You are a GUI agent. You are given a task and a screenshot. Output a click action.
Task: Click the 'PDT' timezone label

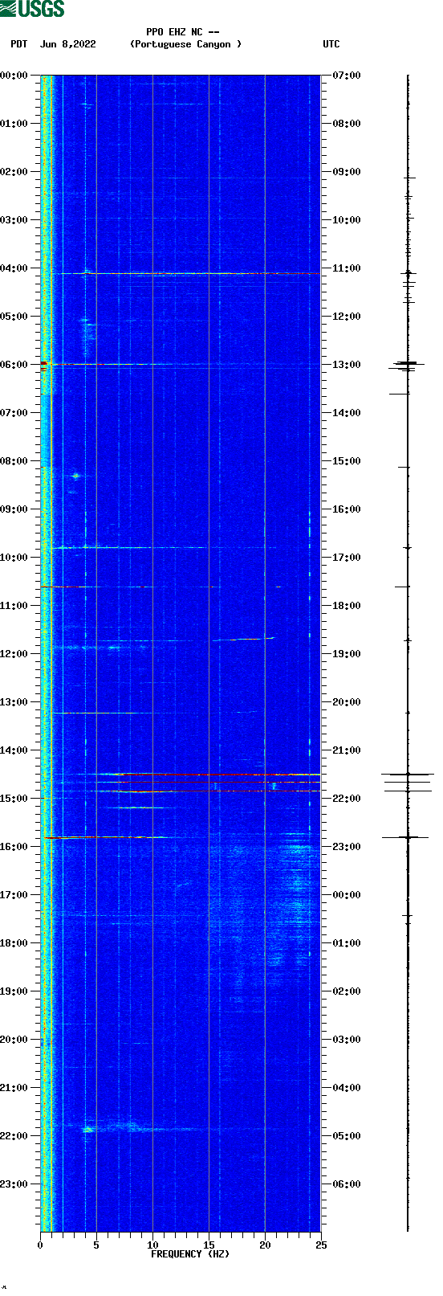point(18,44)
